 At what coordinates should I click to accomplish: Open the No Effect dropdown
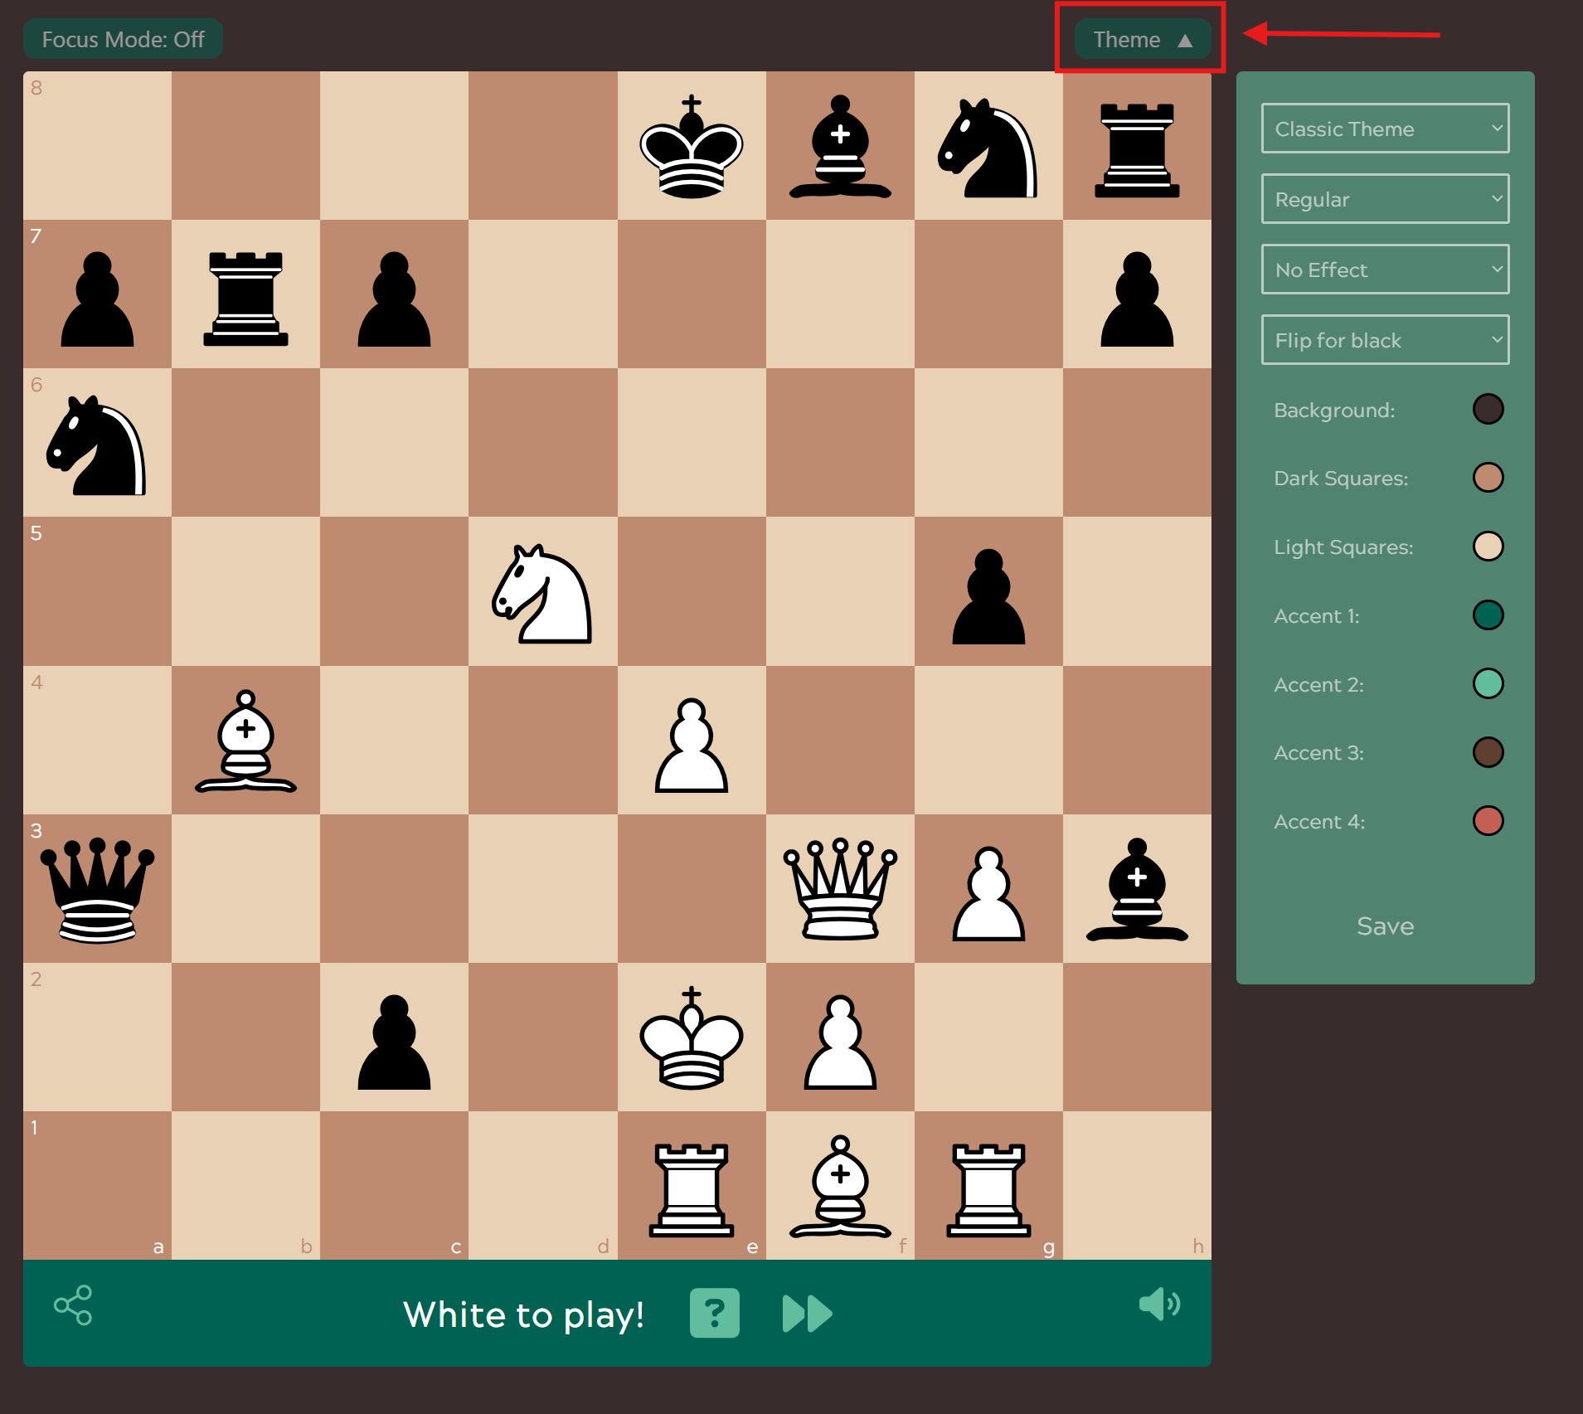[x=1385, y=270]
